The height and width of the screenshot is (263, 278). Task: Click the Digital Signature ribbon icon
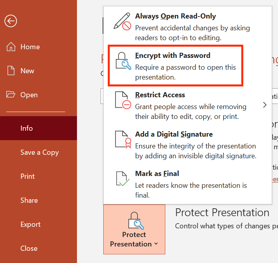[x=123, y=139]
